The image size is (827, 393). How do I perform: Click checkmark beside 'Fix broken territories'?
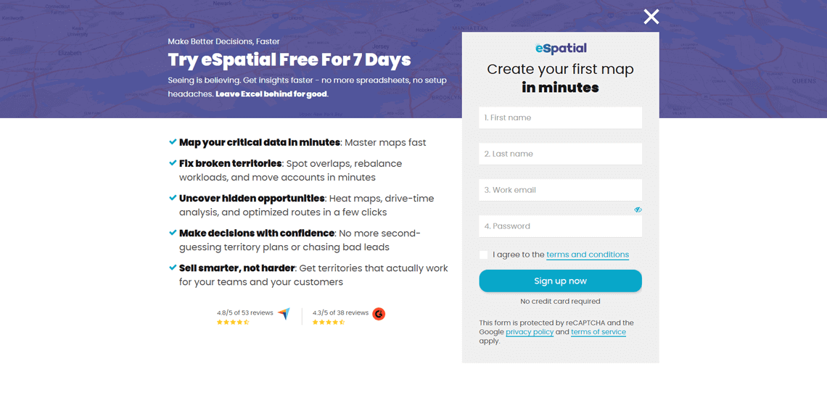pyautogui.click(x=173, y=163)
